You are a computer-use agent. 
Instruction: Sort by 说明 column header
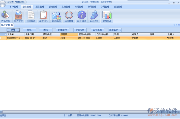point(158,34)
